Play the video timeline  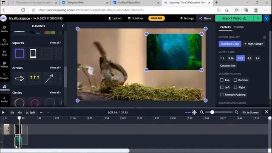(3, 112)
